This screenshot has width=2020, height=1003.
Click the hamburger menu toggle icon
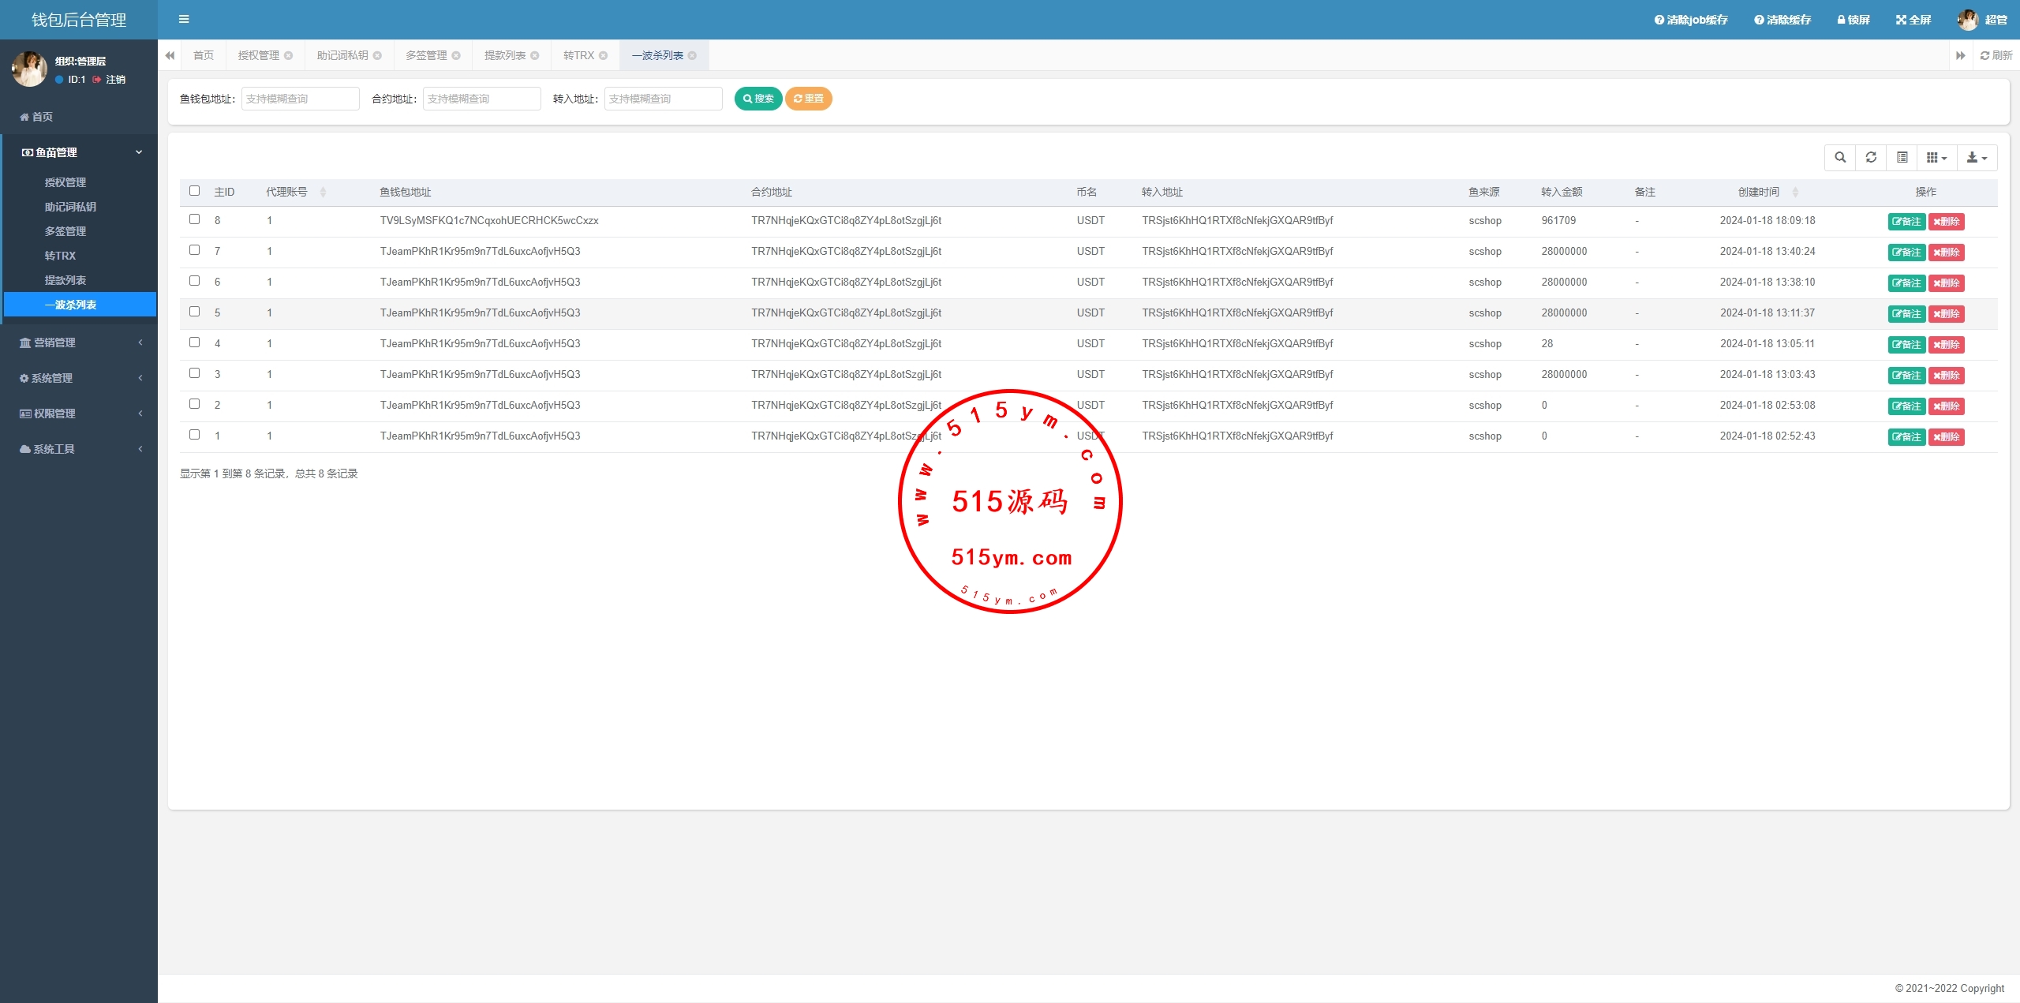click(184, 20)
